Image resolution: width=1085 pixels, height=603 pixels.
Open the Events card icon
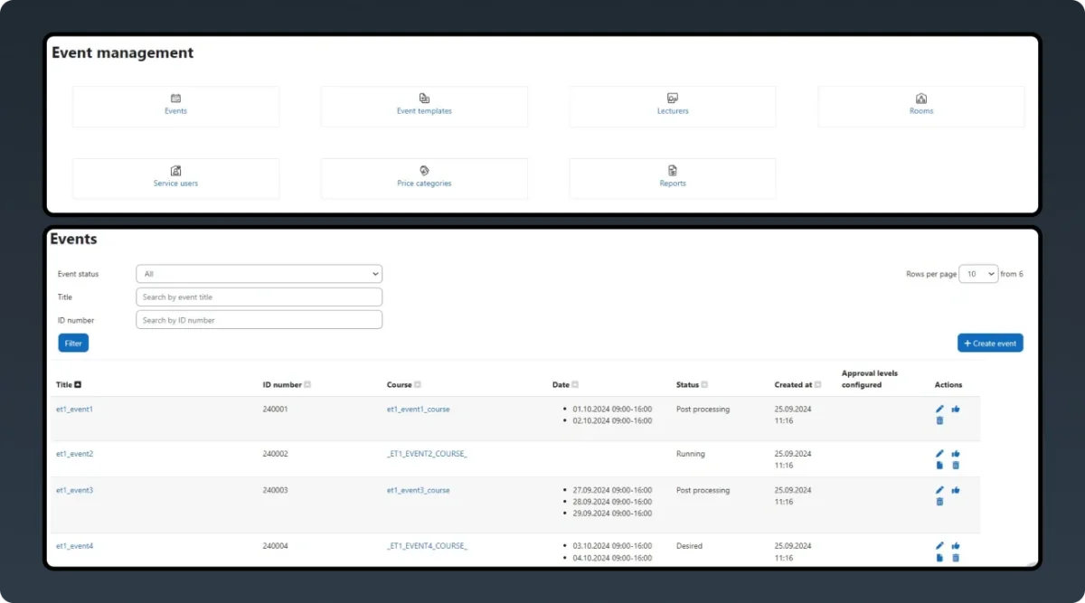click(x=175, y=99)
